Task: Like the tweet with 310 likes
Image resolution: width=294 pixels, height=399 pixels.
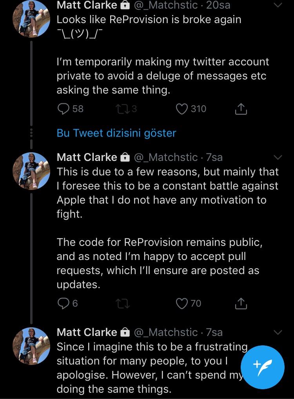Action: 182,108
